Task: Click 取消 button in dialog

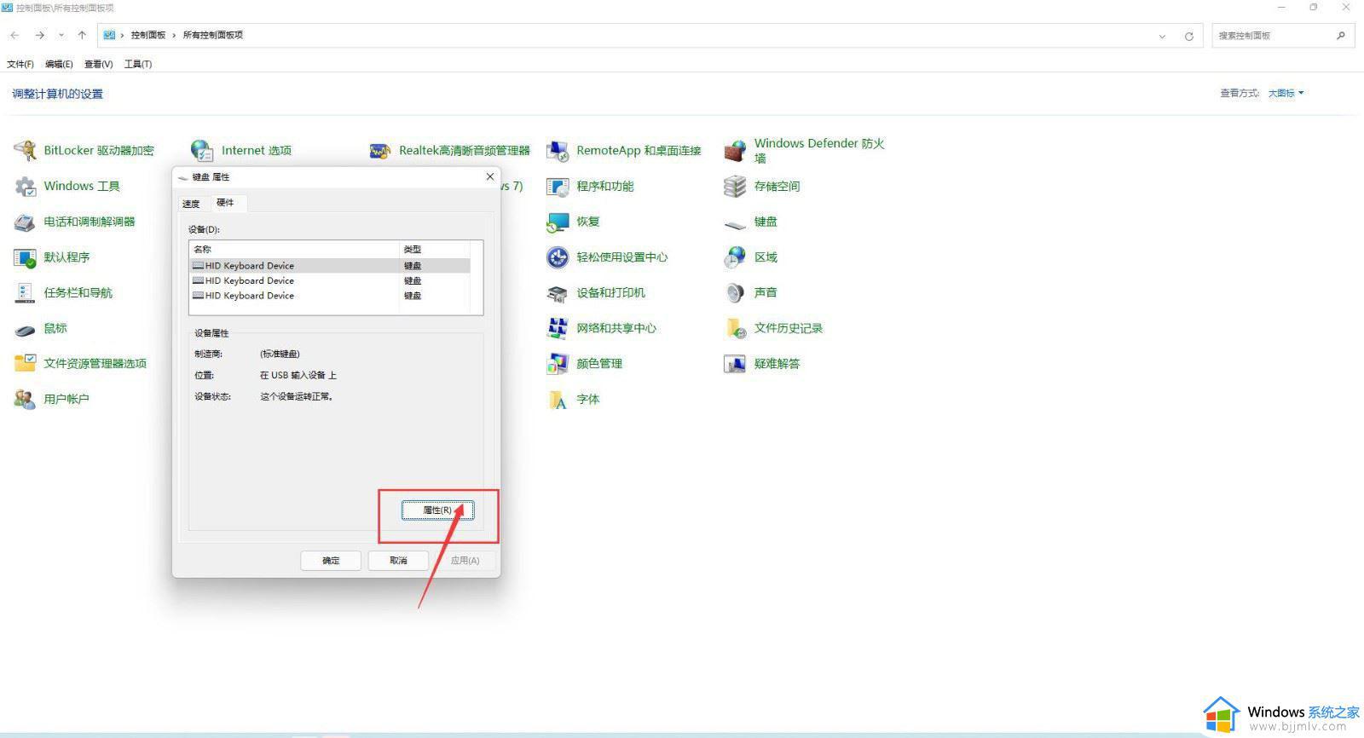Action: pos(398,560)
